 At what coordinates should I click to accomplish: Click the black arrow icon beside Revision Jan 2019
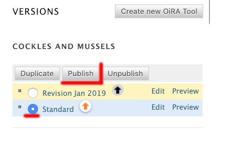117,91
